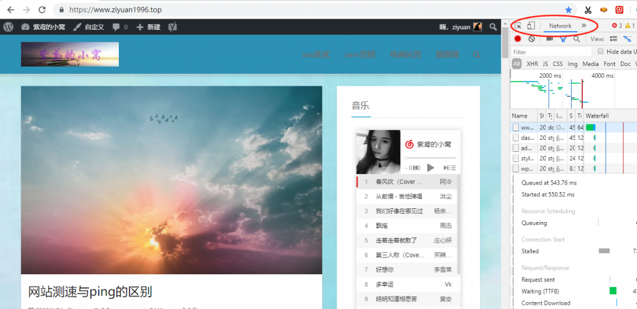The height and width of the screenshot is (309, 637).
Task: Click the yellow warnings count indicator
Action: pyautogui.click(x=630, y=25)
